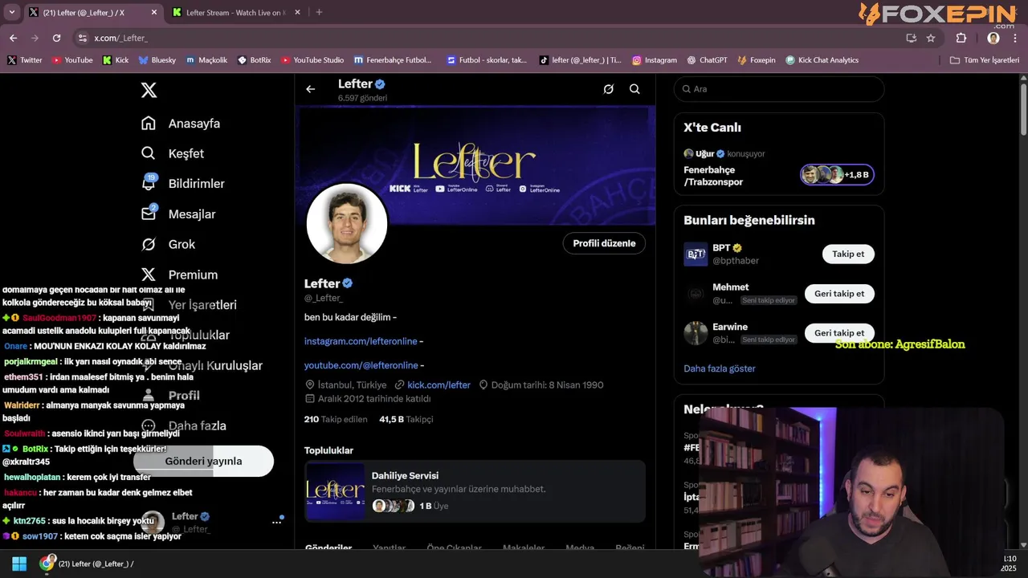Screen dimensions: 1028x578
Task: Click the X logo in the sidebar
Action: coord(149,90)
